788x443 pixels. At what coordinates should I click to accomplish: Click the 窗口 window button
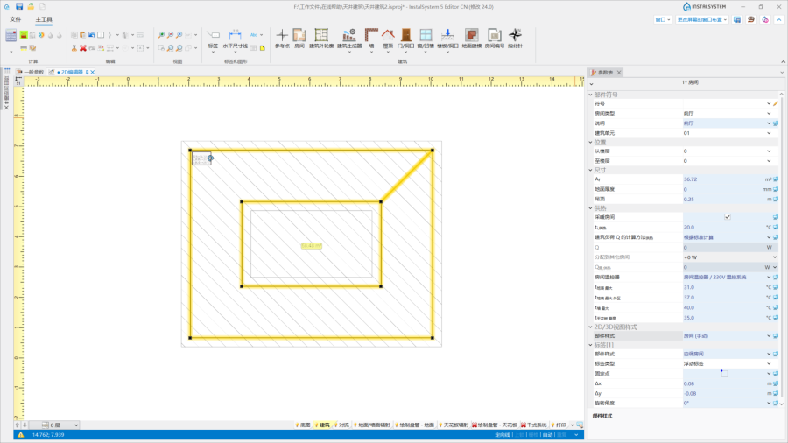[x=663, y=18]
